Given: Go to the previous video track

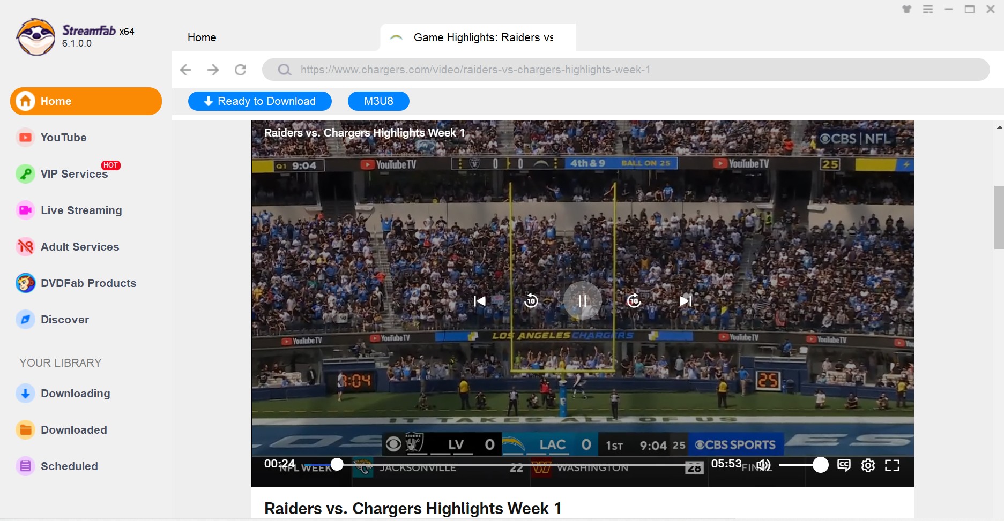Looking at the screenshot, I should pos(479,301).
